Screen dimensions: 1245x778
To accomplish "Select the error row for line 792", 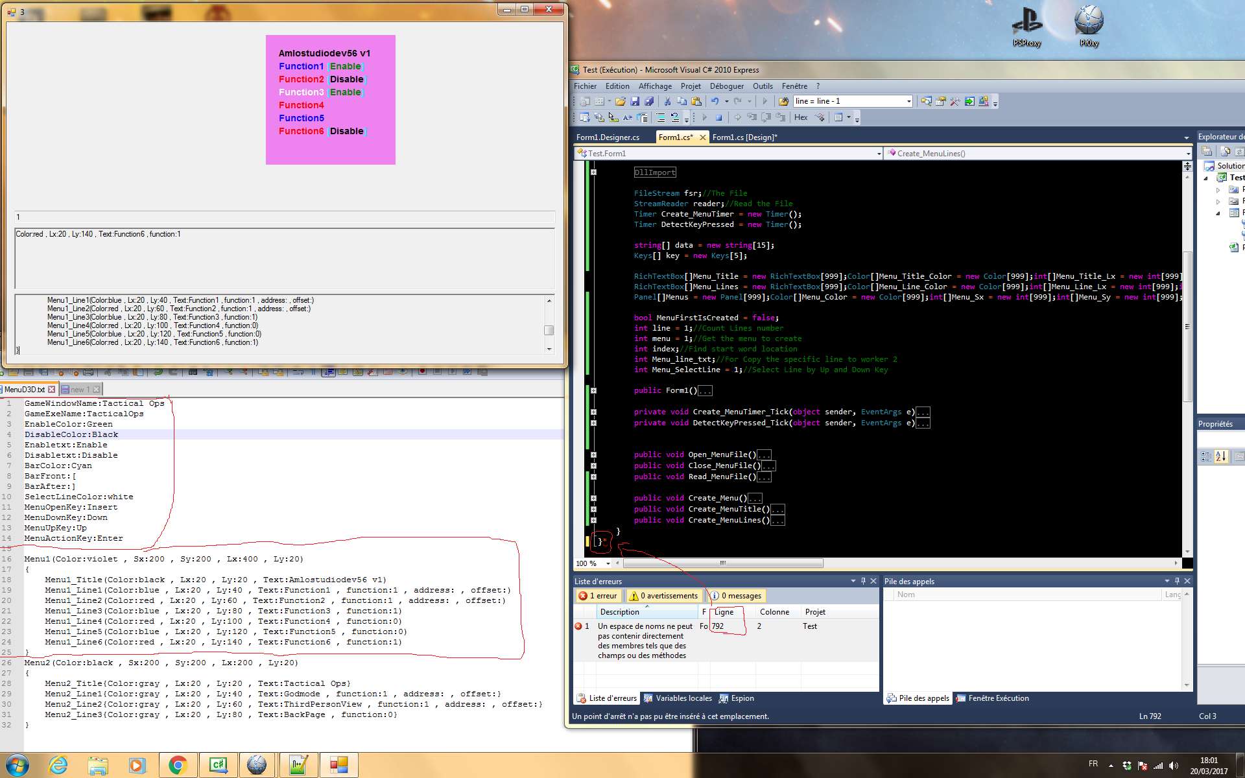I will click(726, 641).
